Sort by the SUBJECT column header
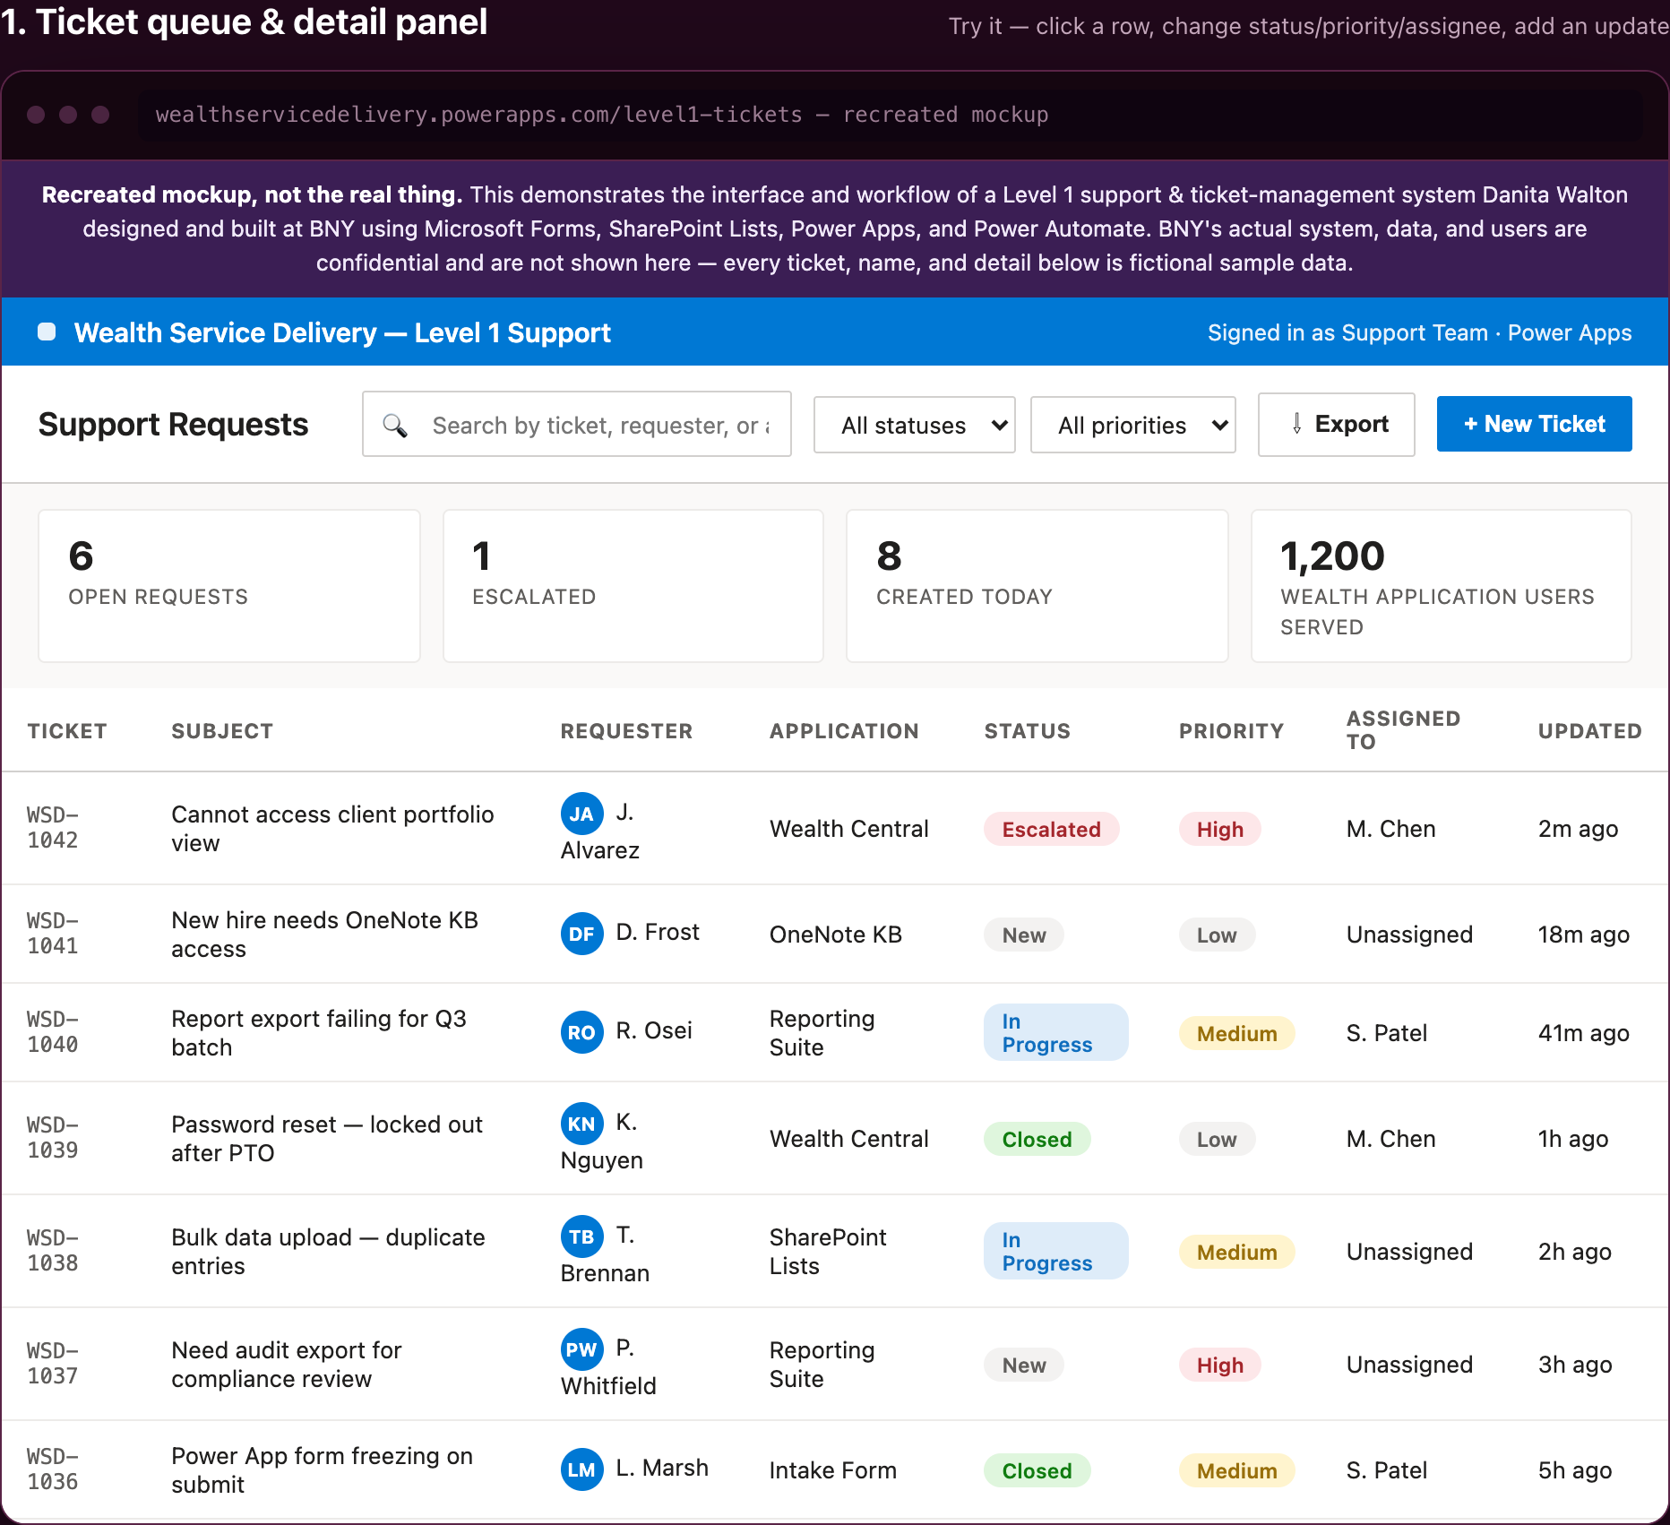Image resolution: width=1670 pixels, height=1525 pixels. point(222,731)
